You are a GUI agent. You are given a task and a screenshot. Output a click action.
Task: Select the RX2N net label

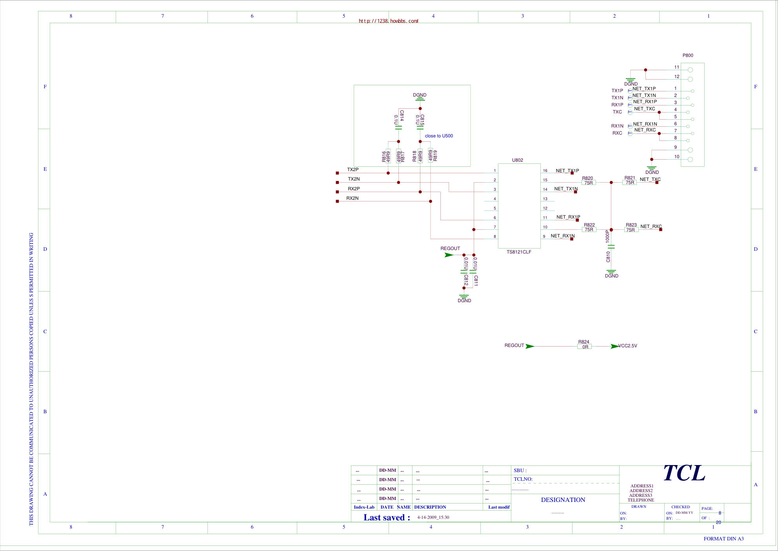pos(352,198)
